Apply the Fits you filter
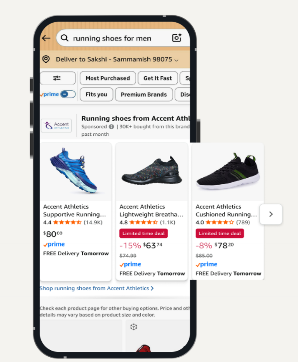The image size is (298, 362). click(96, 94)
